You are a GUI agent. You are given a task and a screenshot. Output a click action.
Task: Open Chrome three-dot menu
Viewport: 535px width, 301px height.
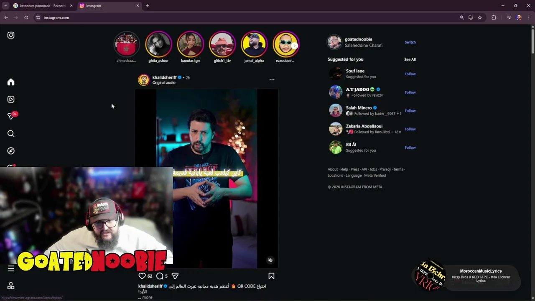coord(529,18)
